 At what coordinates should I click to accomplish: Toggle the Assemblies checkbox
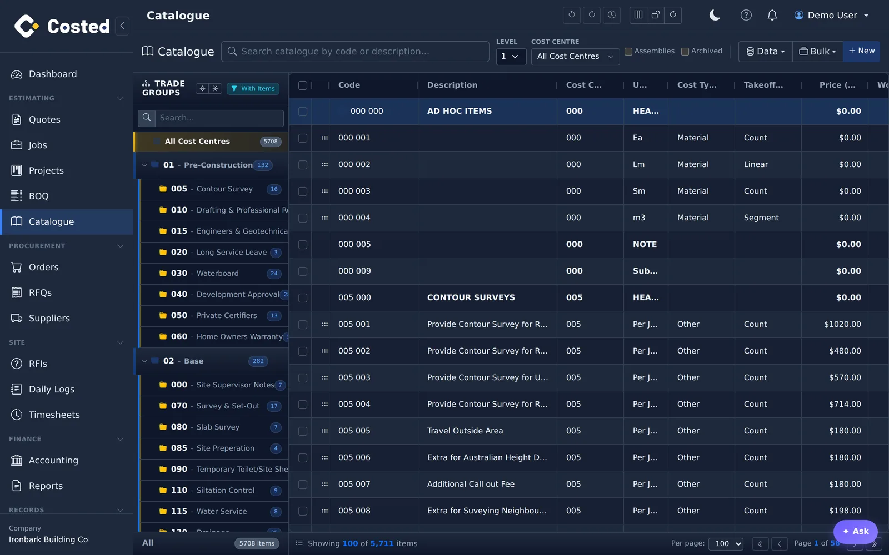coord(628,51)
